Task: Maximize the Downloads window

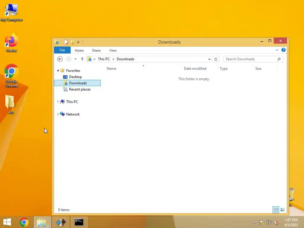Action: pyautogui.click(x=270, y=41)
